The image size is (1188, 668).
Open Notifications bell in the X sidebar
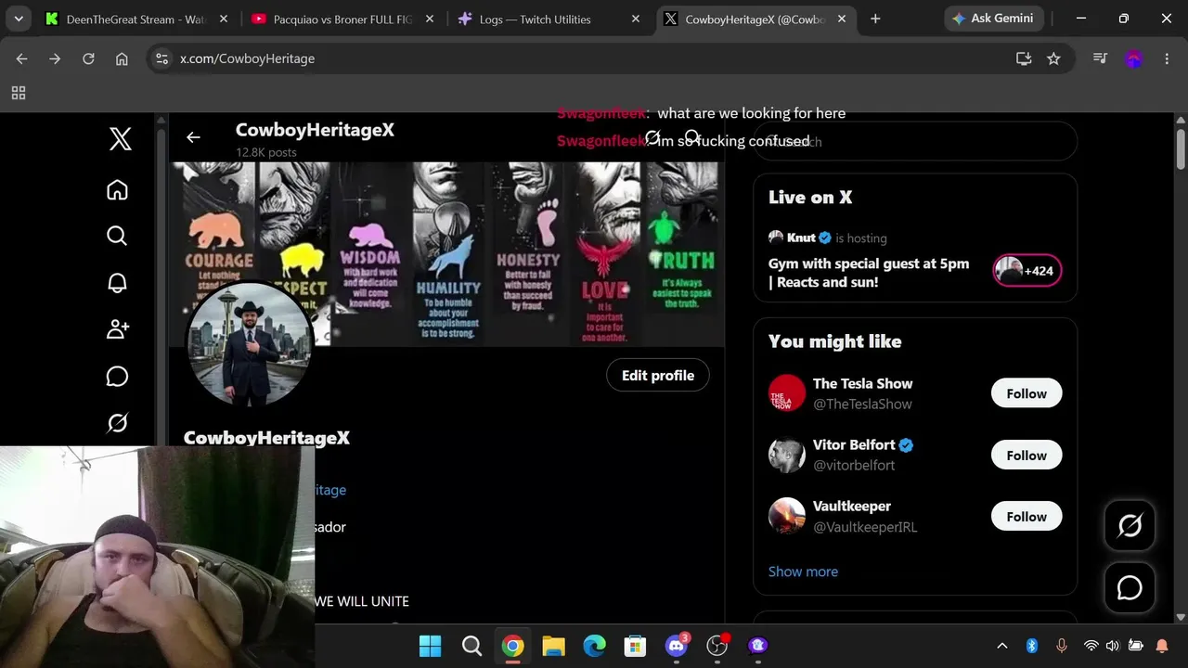click(117, 283)
